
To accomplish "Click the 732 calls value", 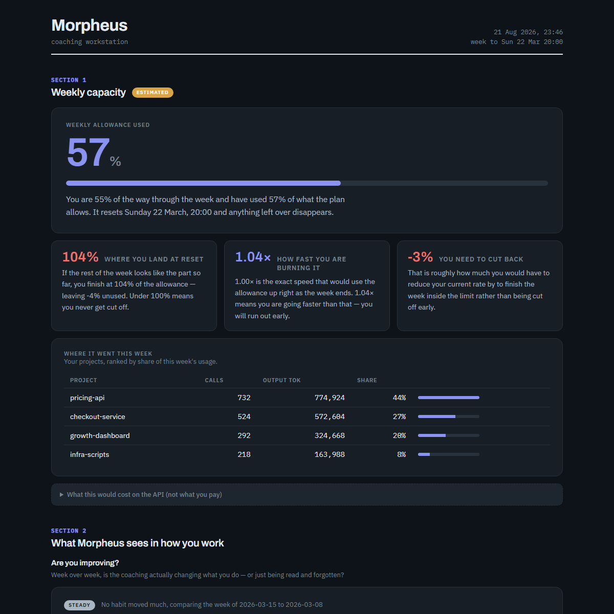I will coord(244,398).
